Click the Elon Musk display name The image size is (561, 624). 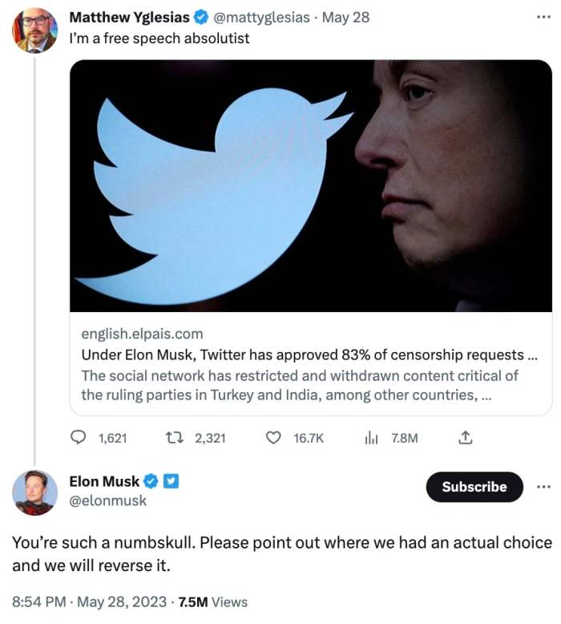(104, 481)
